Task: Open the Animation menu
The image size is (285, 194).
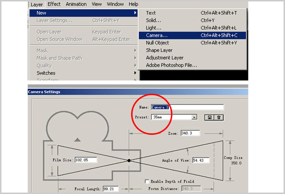Action: 76,4
